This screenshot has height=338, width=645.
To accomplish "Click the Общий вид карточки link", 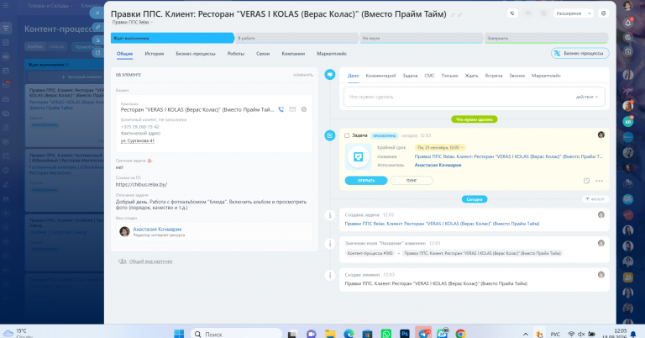I will 150,261.
